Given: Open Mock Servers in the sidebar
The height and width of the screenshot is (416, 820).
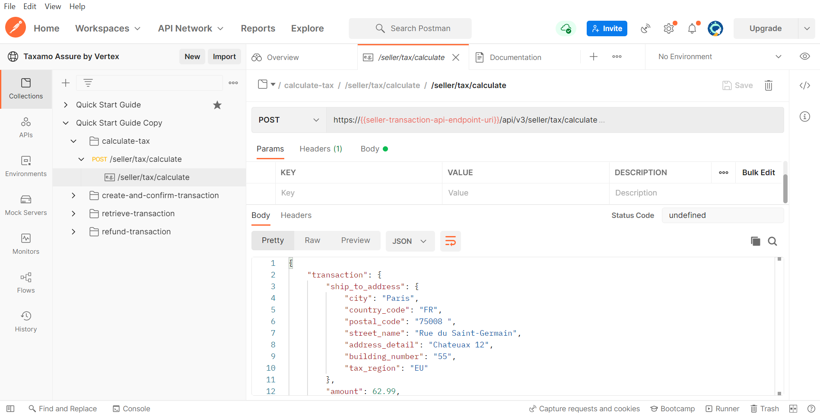Looking at the screenshot, I should point(26,205).
